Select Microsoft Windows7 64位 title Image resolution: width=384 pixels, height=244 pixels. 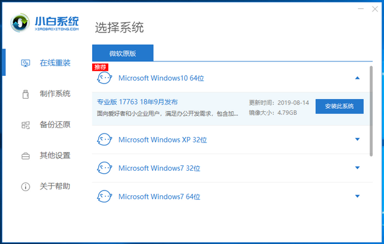pyautogui.click(x=159, y=197)
